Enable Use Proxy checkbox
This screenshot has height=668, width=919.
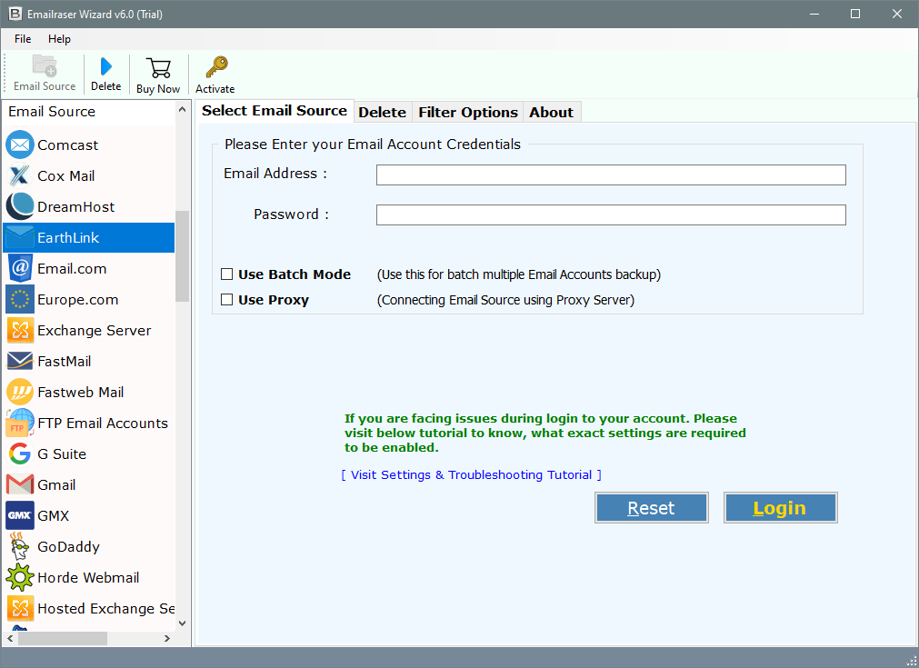click(x=227, y=300)
